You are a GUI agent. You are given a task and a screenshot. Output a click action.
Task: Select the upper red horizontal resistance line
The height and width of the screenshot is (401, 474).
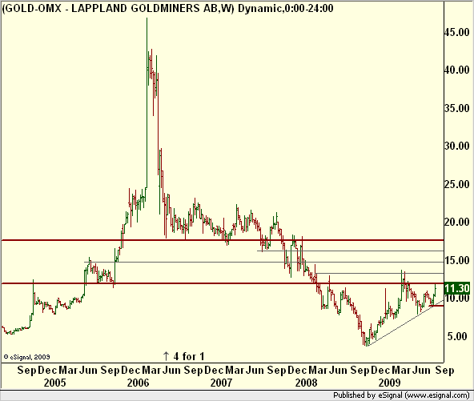(x=223, y=240)
